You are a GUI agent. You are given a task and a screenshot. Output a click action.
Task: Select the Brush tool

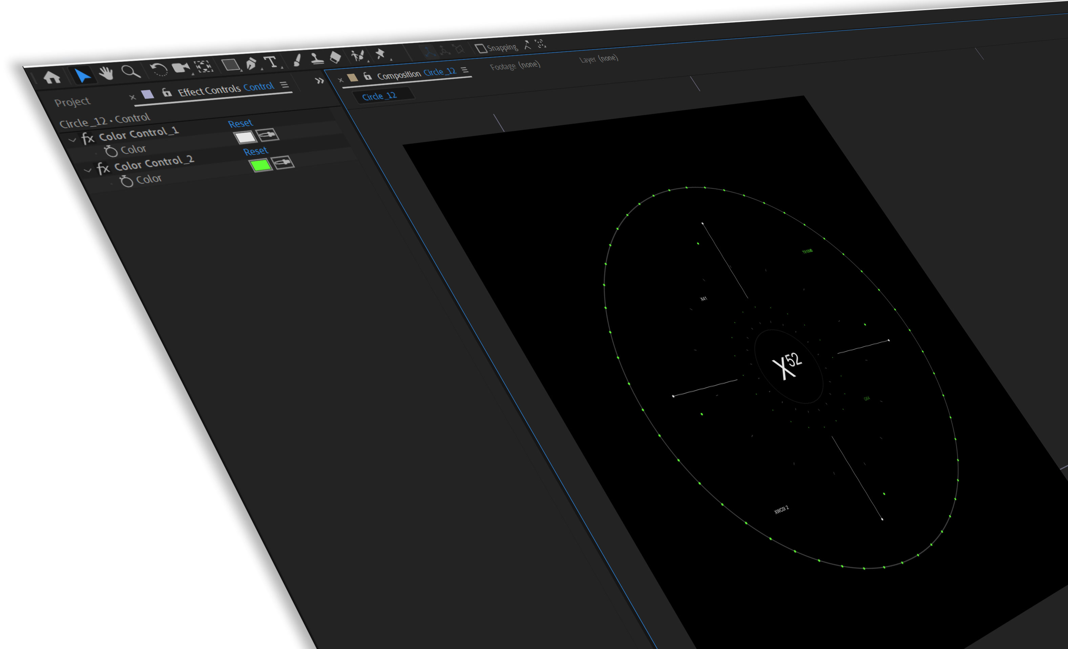(297, 60)
